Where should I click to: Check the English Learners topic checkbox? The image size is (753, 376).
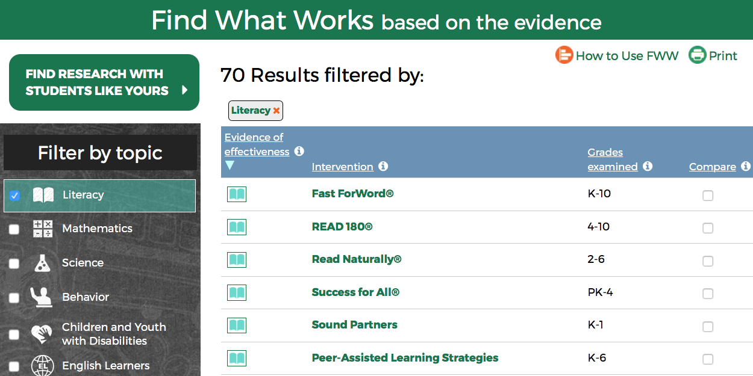coord(14,366)
